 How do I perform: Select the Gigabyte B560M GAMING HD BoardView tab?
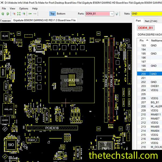pyautogui.click(x=45, y=20)
